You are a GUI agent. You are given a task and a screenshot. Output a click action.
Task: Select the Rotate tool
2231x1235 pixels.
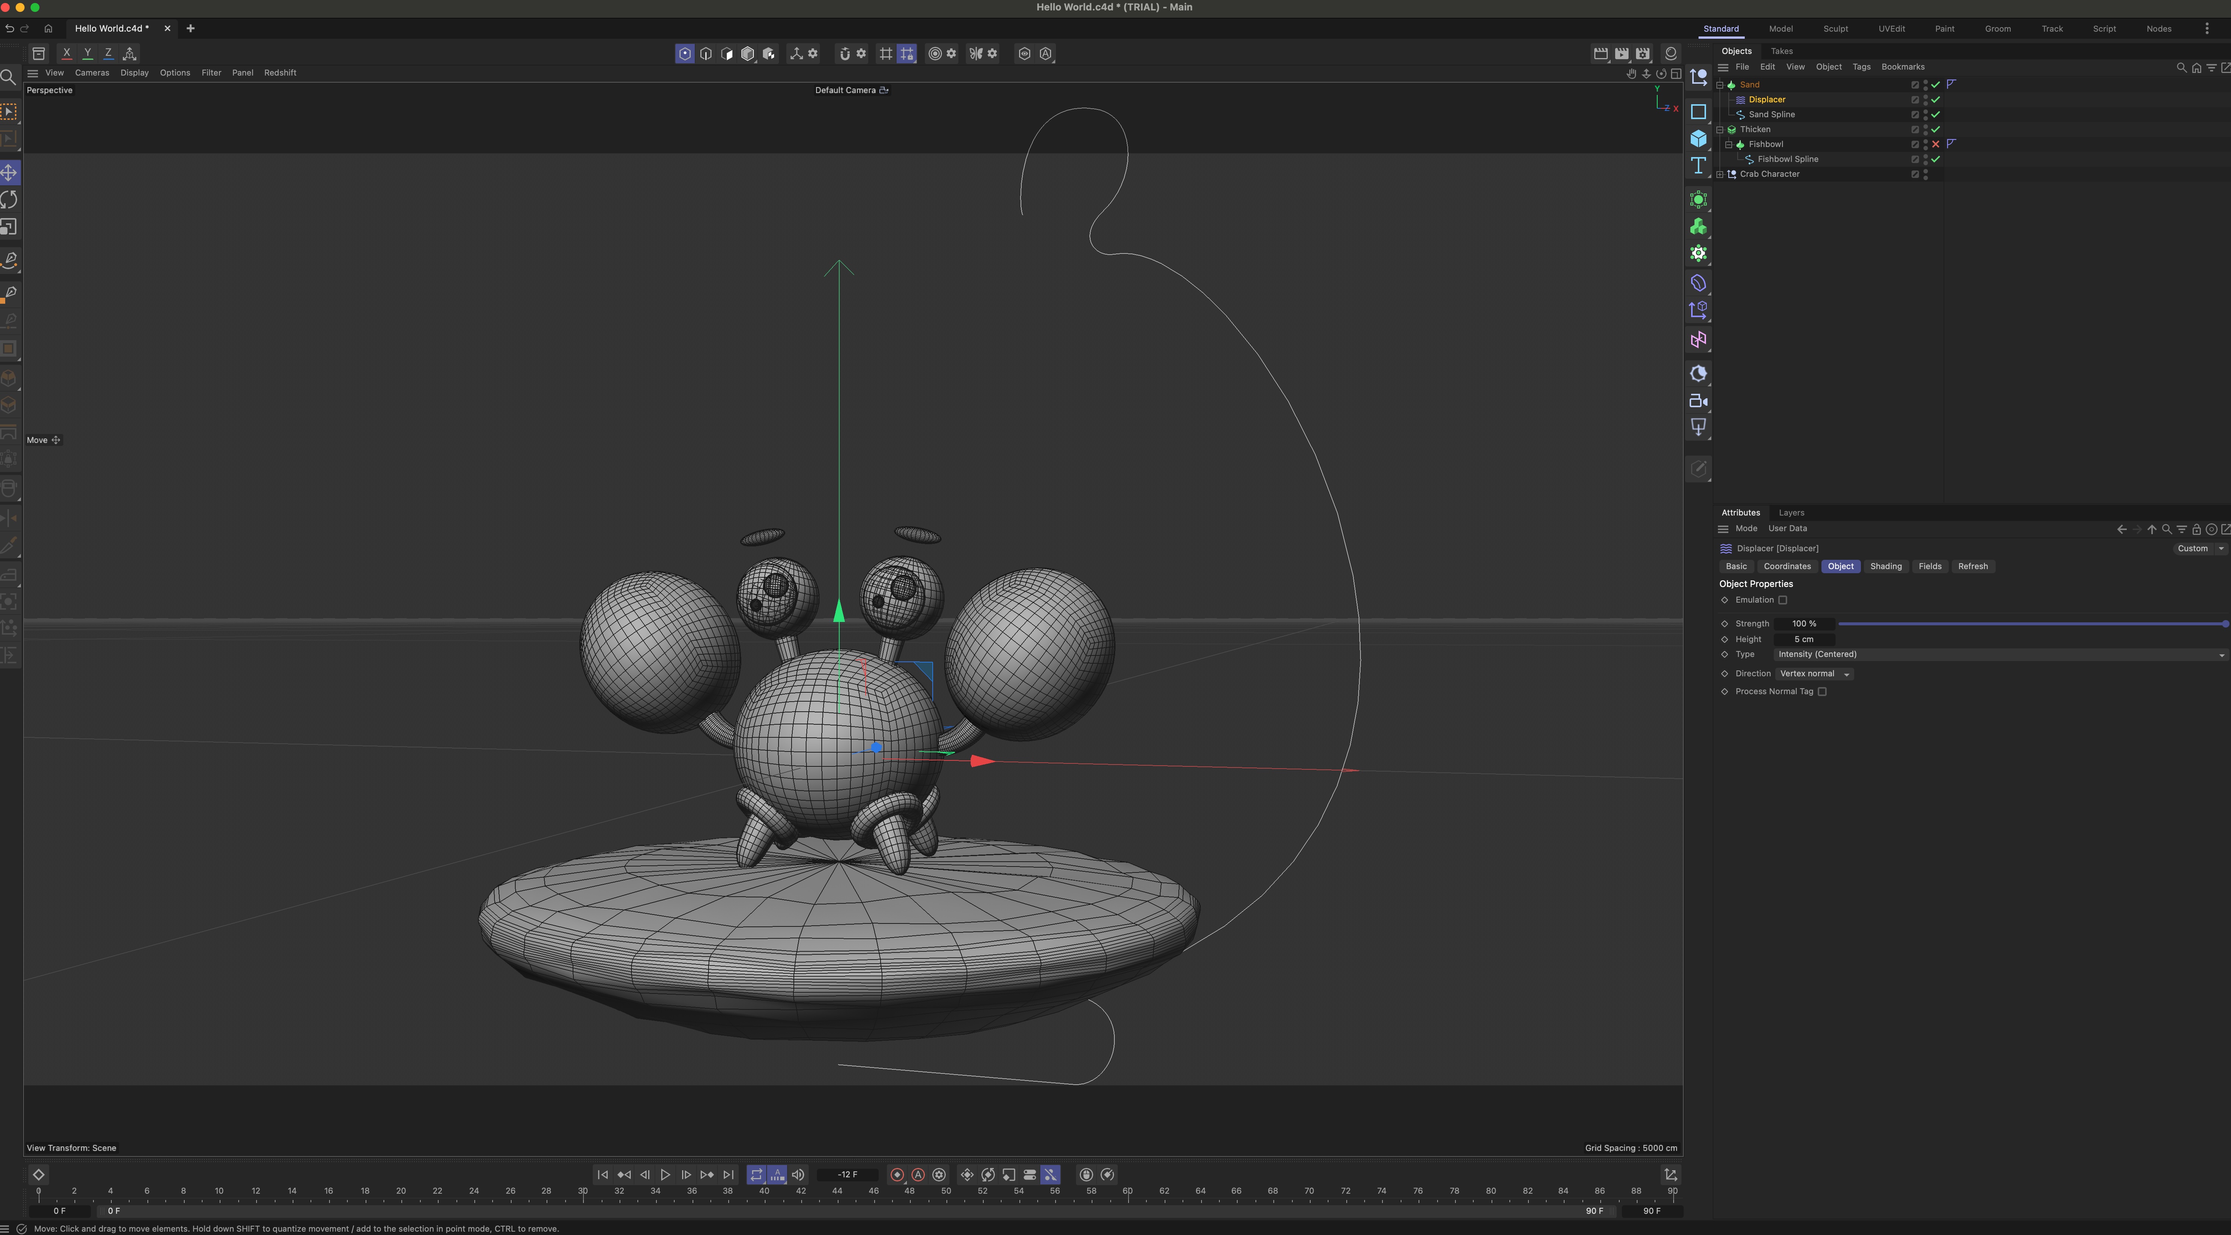[x=10, y=199]
